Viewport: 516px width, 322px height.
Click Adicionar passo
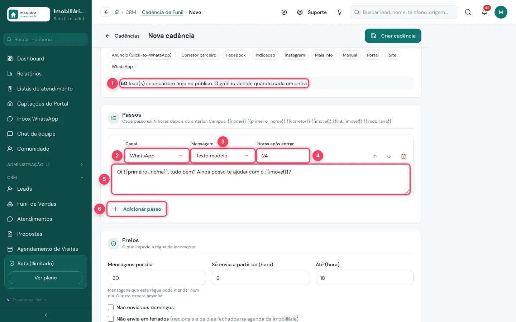(137, 209)
